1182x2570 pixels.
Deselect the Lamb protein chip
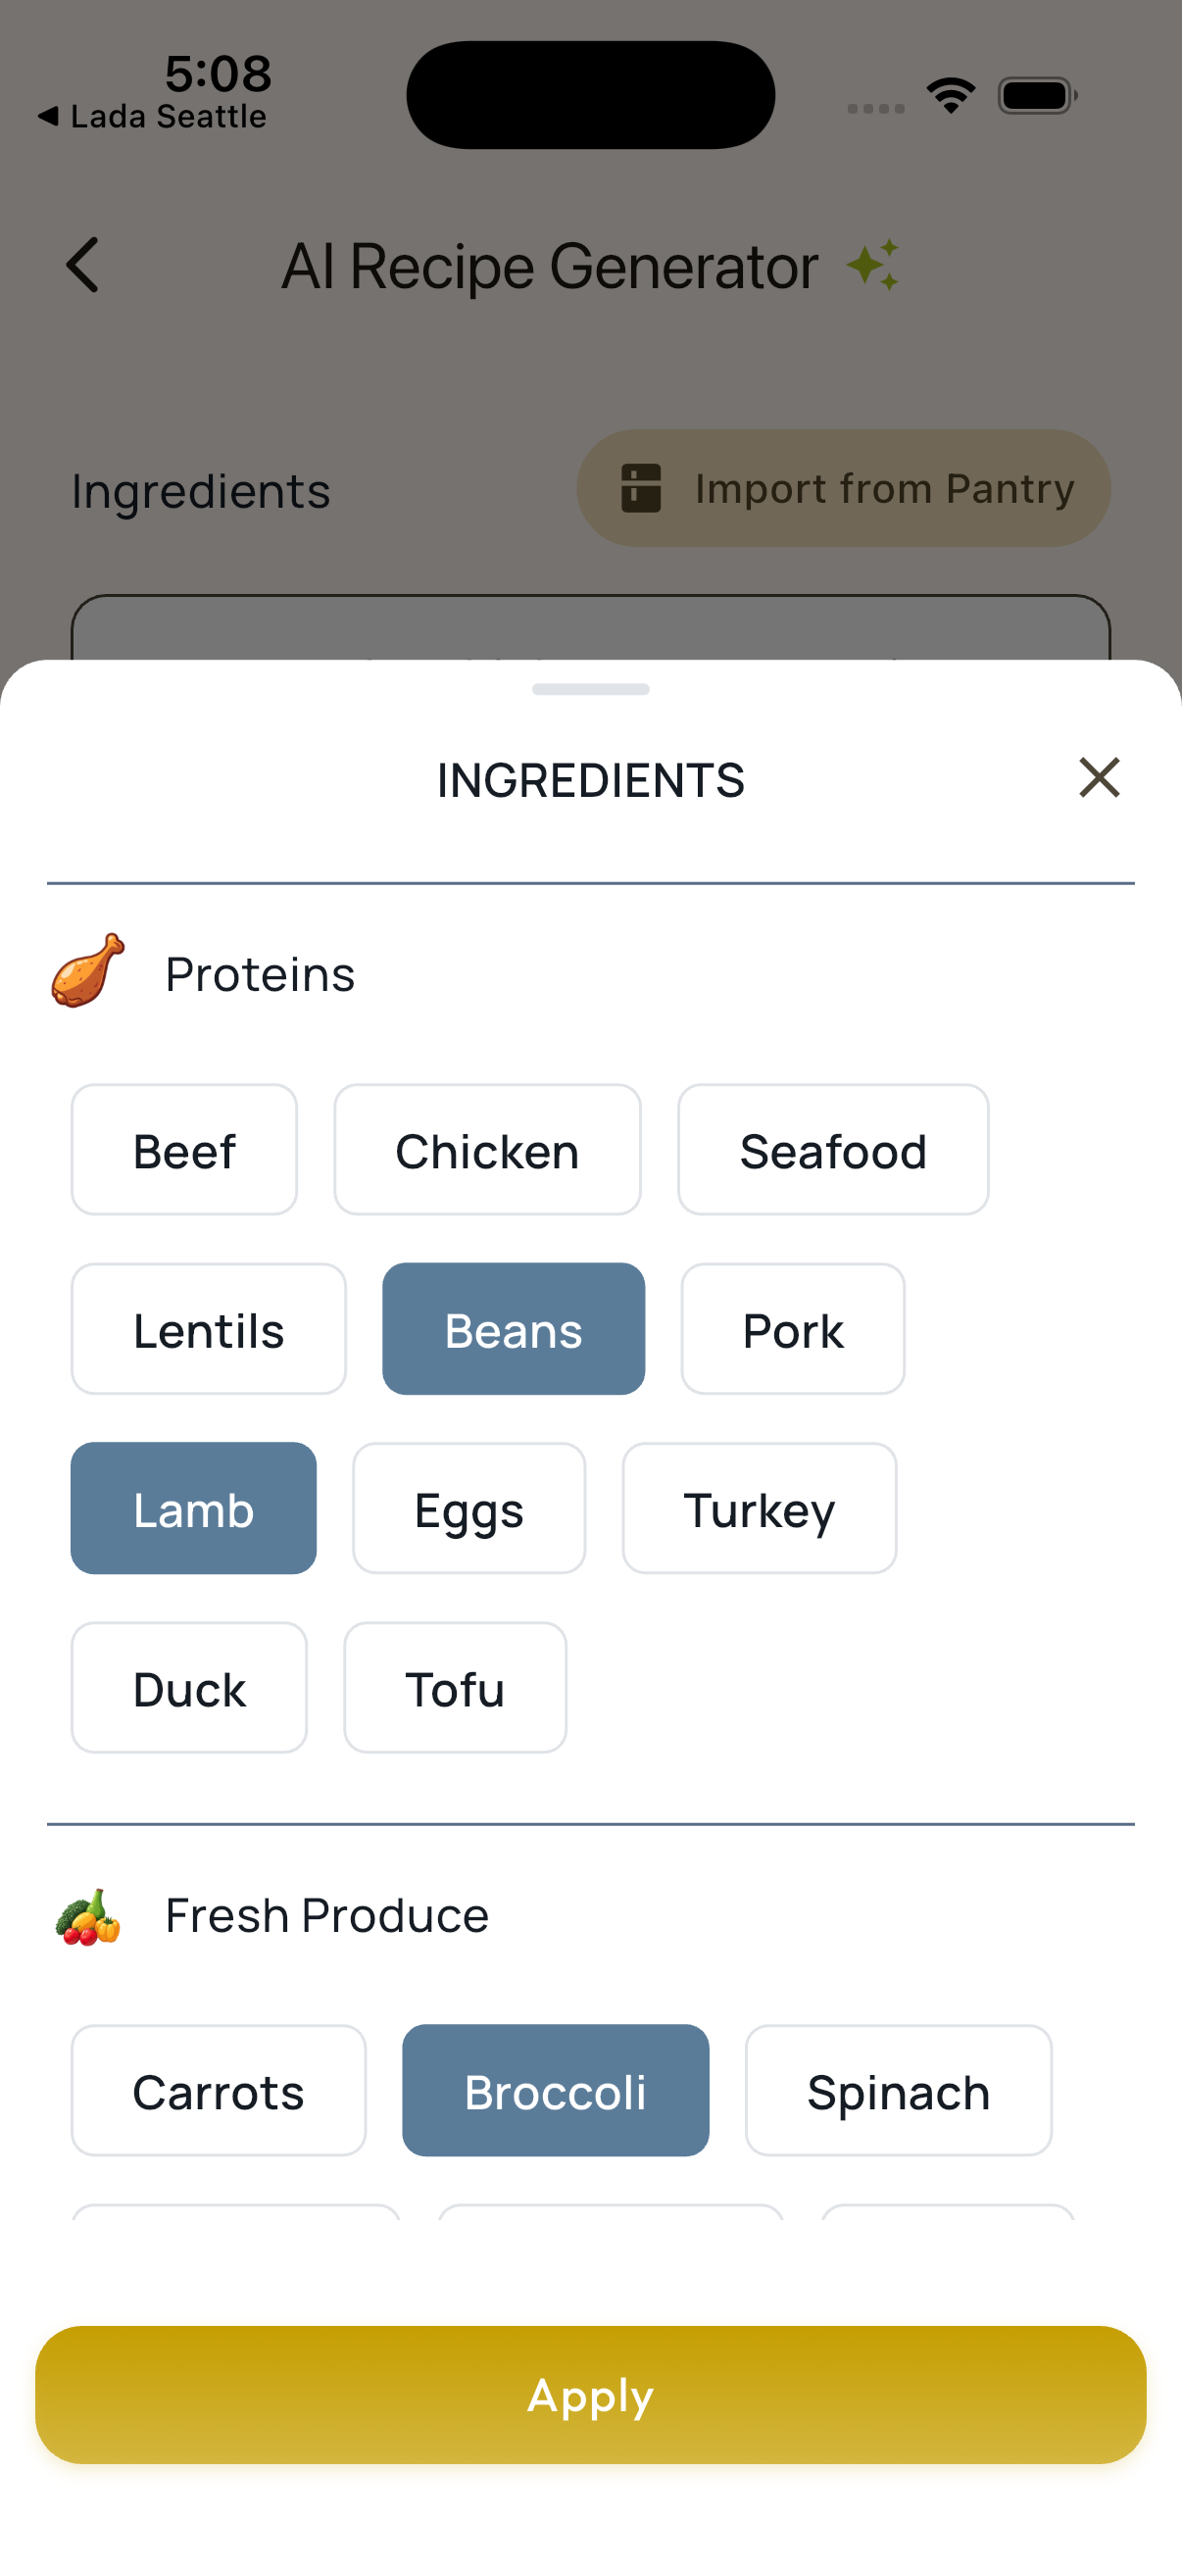tap(192, 1508)
